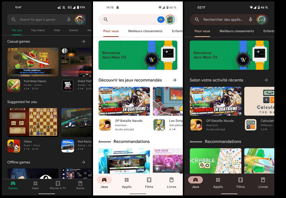The image size is (286, 198).
Task: Open Enfants tab in right phone
Action: pyautogui.click(x=269, y=31)
